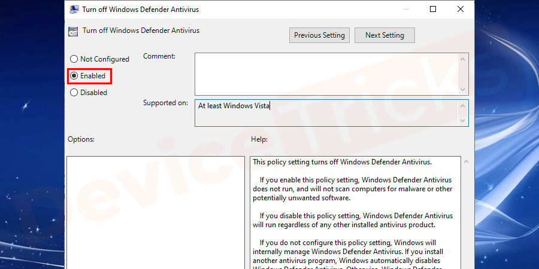539x269 pixels.
Task: Select the Disabled radio button
Action: point(89,92)
